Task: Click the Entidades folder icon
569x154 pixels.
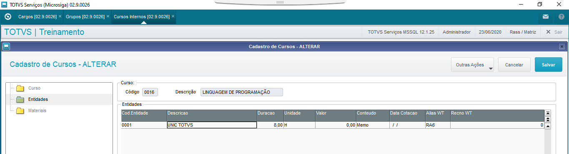Action: 20,99
